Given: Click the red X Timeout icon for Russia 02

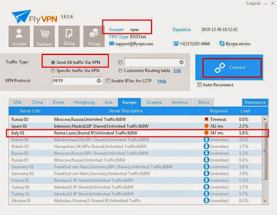Looking at the screenshot, I should 206,119.
